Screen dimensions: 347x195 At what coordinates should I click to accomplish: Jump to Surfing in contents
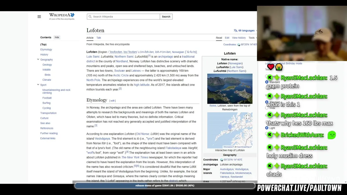pos(46,103)
